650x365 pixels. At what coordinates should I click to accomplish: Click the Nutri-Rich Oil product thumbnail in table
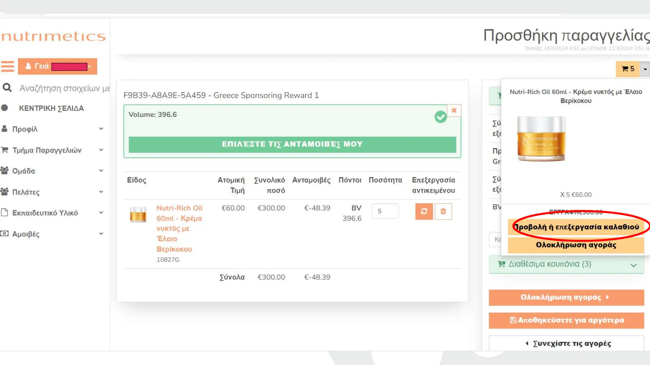tap(138, 215)
